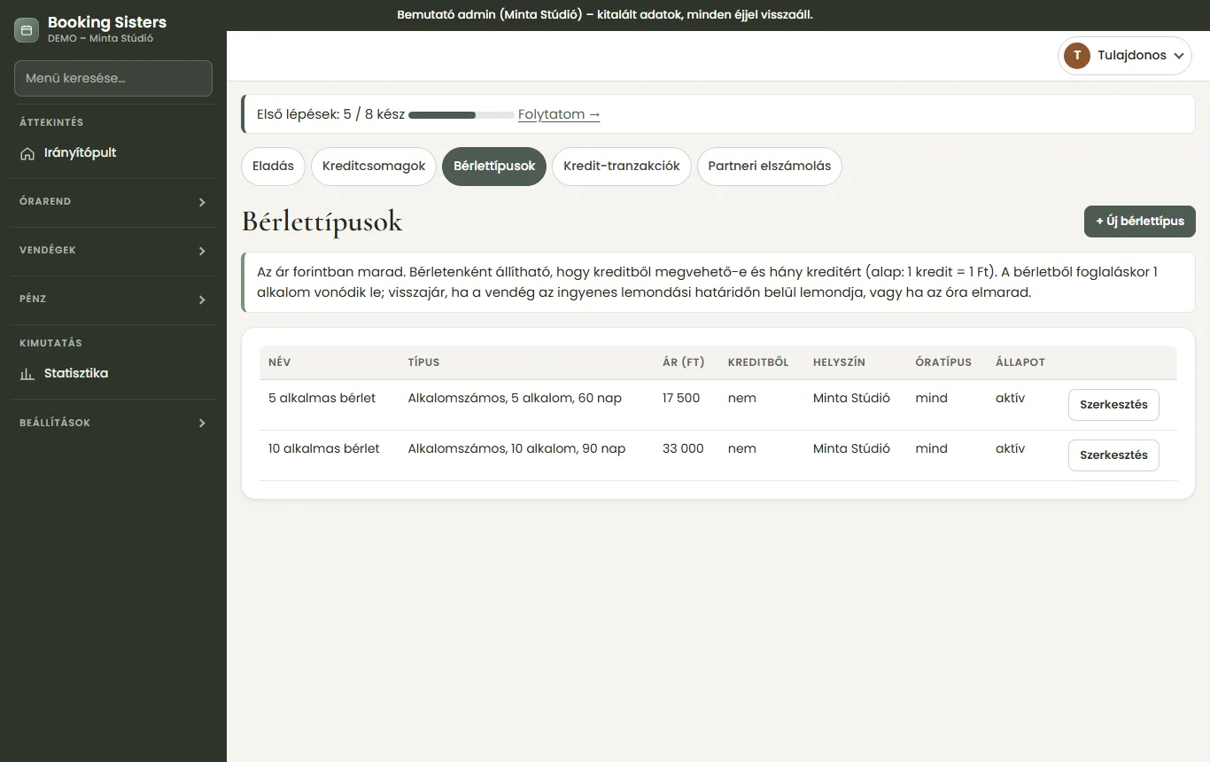Click the Booking Sisters calendar logo icon

pos(27,30)
